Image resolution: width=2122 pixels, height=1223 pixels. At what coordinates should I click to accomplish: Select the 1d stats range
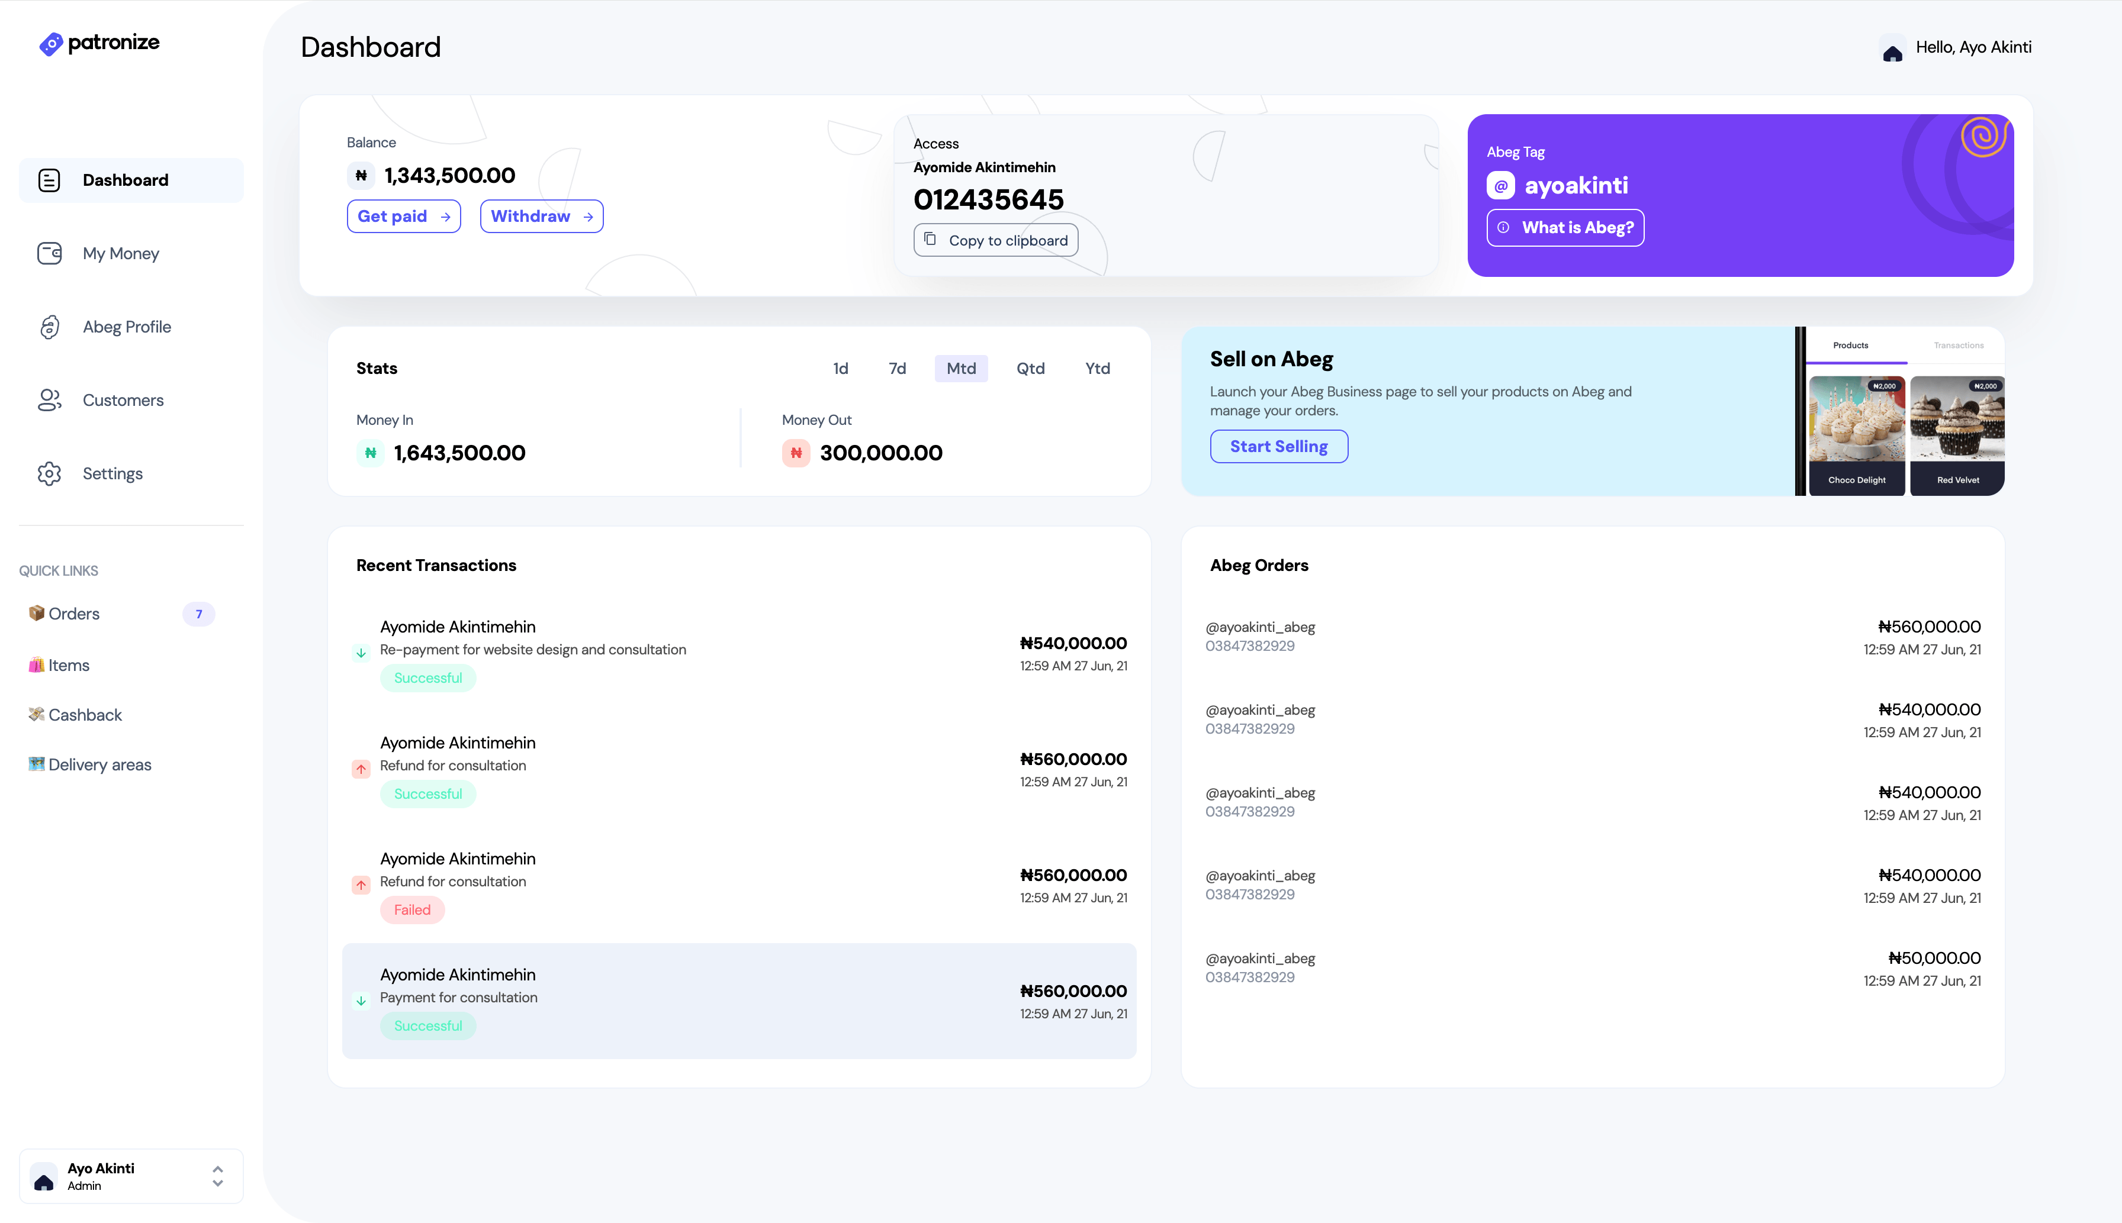tap(840, 368)
